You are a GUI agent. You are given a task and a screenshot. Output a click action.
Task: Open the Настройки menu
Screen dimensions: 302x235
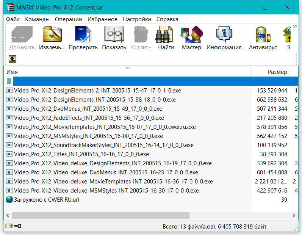[x=137, y=19]
